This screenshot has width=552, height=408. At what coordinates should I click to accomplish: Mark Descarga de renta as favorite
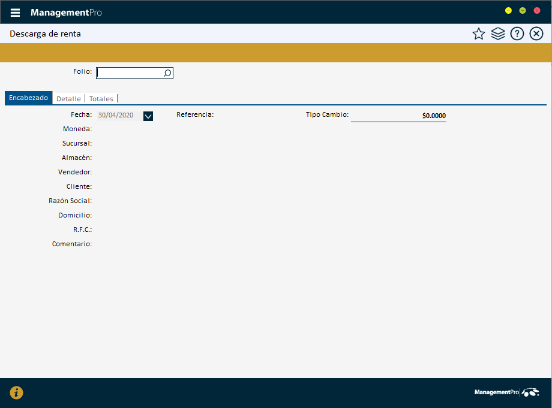[478, 34]
